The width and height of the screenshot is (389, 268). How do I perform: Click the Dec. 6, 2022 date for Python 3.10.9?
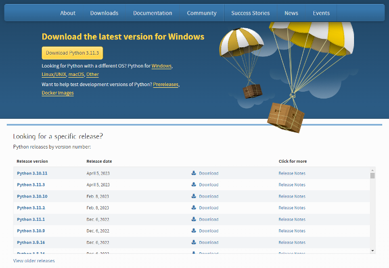point(98,231)
